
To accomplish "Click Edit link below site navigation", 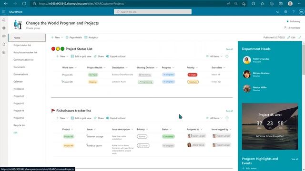I will tap(15, 133).
